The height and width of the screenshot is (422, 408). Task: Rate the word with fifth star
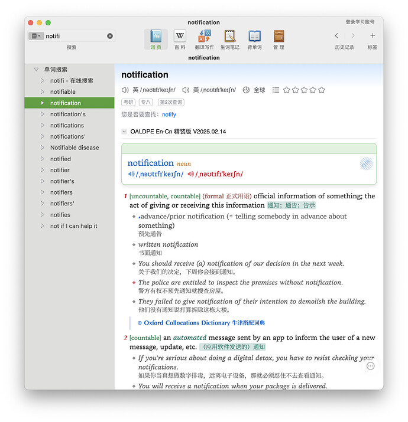322,90
